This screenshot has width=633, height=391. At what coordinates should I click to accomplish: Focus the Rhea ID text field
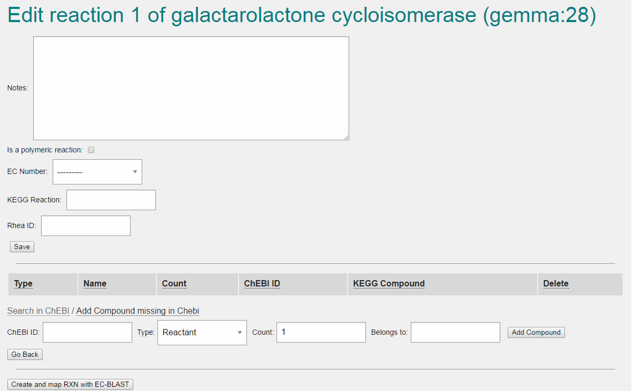coord(86,226)
